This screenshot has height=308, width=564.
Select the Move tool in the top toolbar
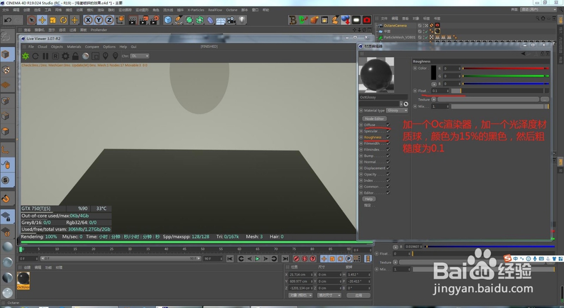click(42, 20)
